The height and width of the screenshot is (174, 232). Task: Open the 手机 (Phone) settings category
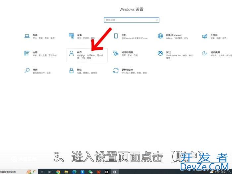[131, 36]
